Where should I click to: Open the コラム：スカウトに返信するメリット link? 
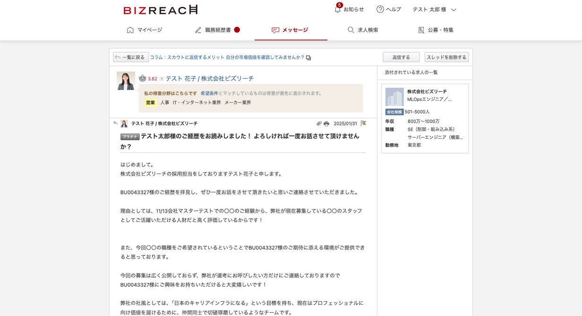tap(227, 57)
